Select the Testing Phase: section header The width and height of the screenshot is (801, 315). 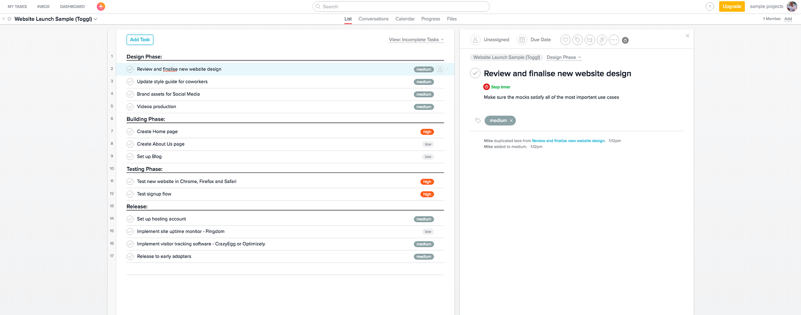pyautogui.click(x=145, y=169)
